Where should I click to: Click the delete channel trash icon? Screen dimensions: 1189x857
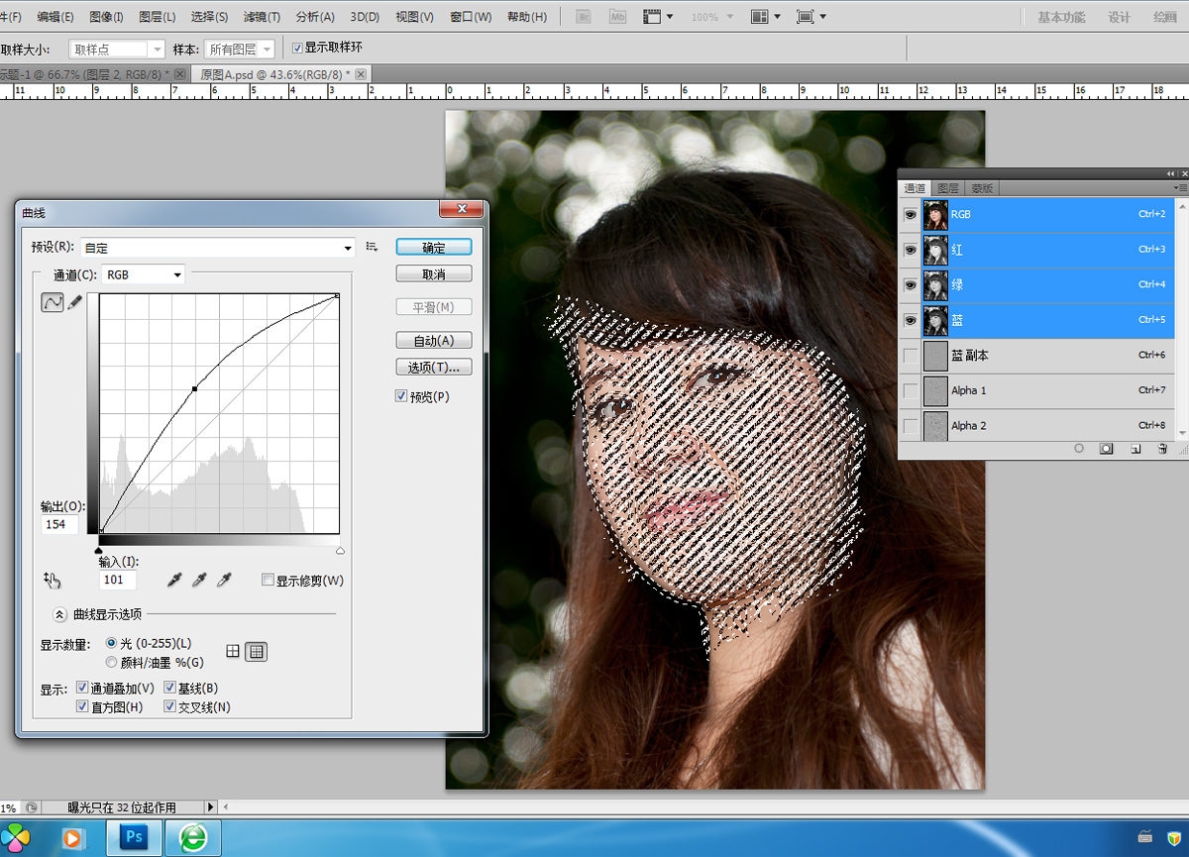tap(1162, 449)
